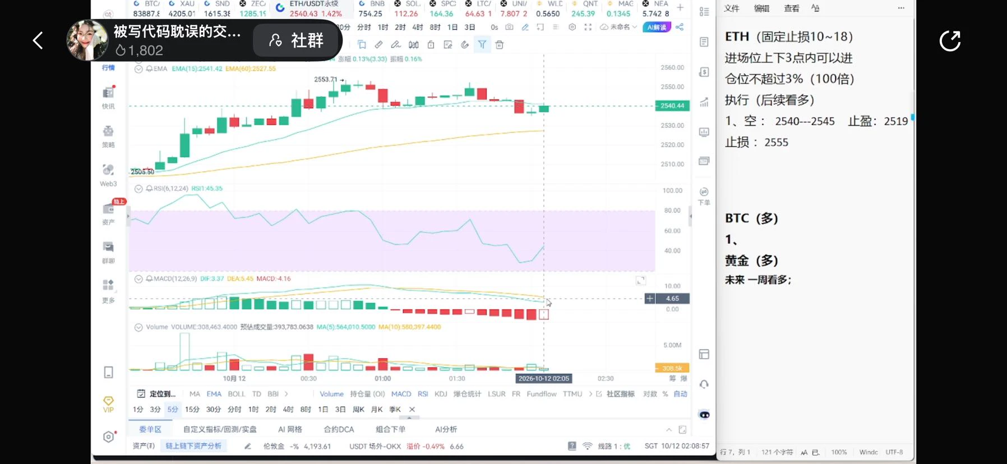1007x464 pixels.
Task: Toggle the RSI indicator in bottom bar
Action: pos(423,394)
